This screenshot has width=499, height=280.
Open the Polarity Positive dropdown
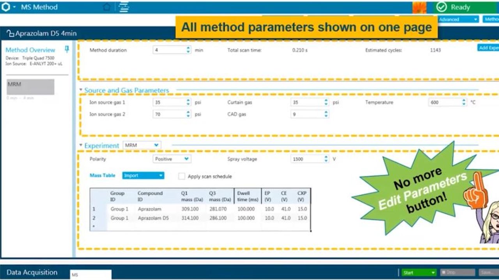coord(172,159)
